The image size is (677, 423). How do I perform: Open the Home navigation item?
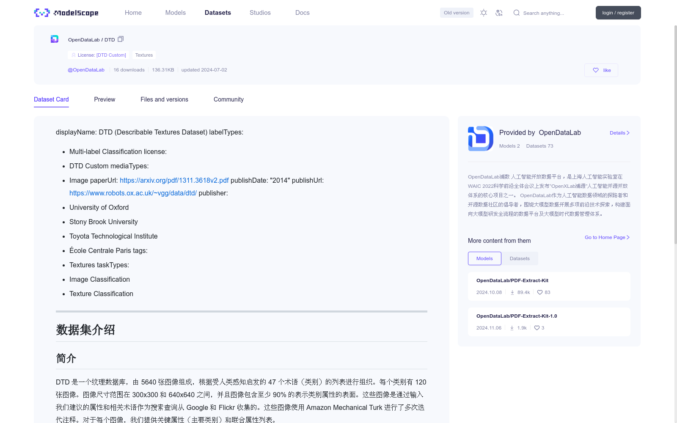point(133,13)
